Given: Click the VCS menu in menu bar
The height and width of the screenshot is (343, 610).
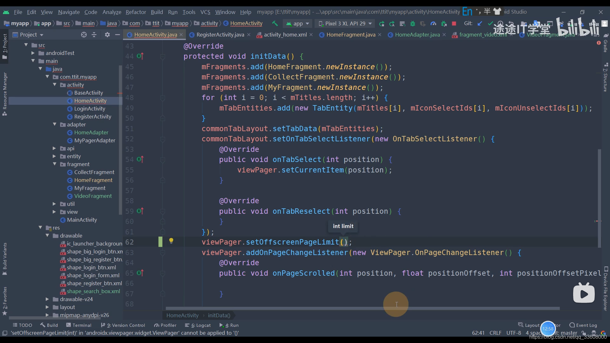Looking at the screenshot, I should tap(205, 11).
